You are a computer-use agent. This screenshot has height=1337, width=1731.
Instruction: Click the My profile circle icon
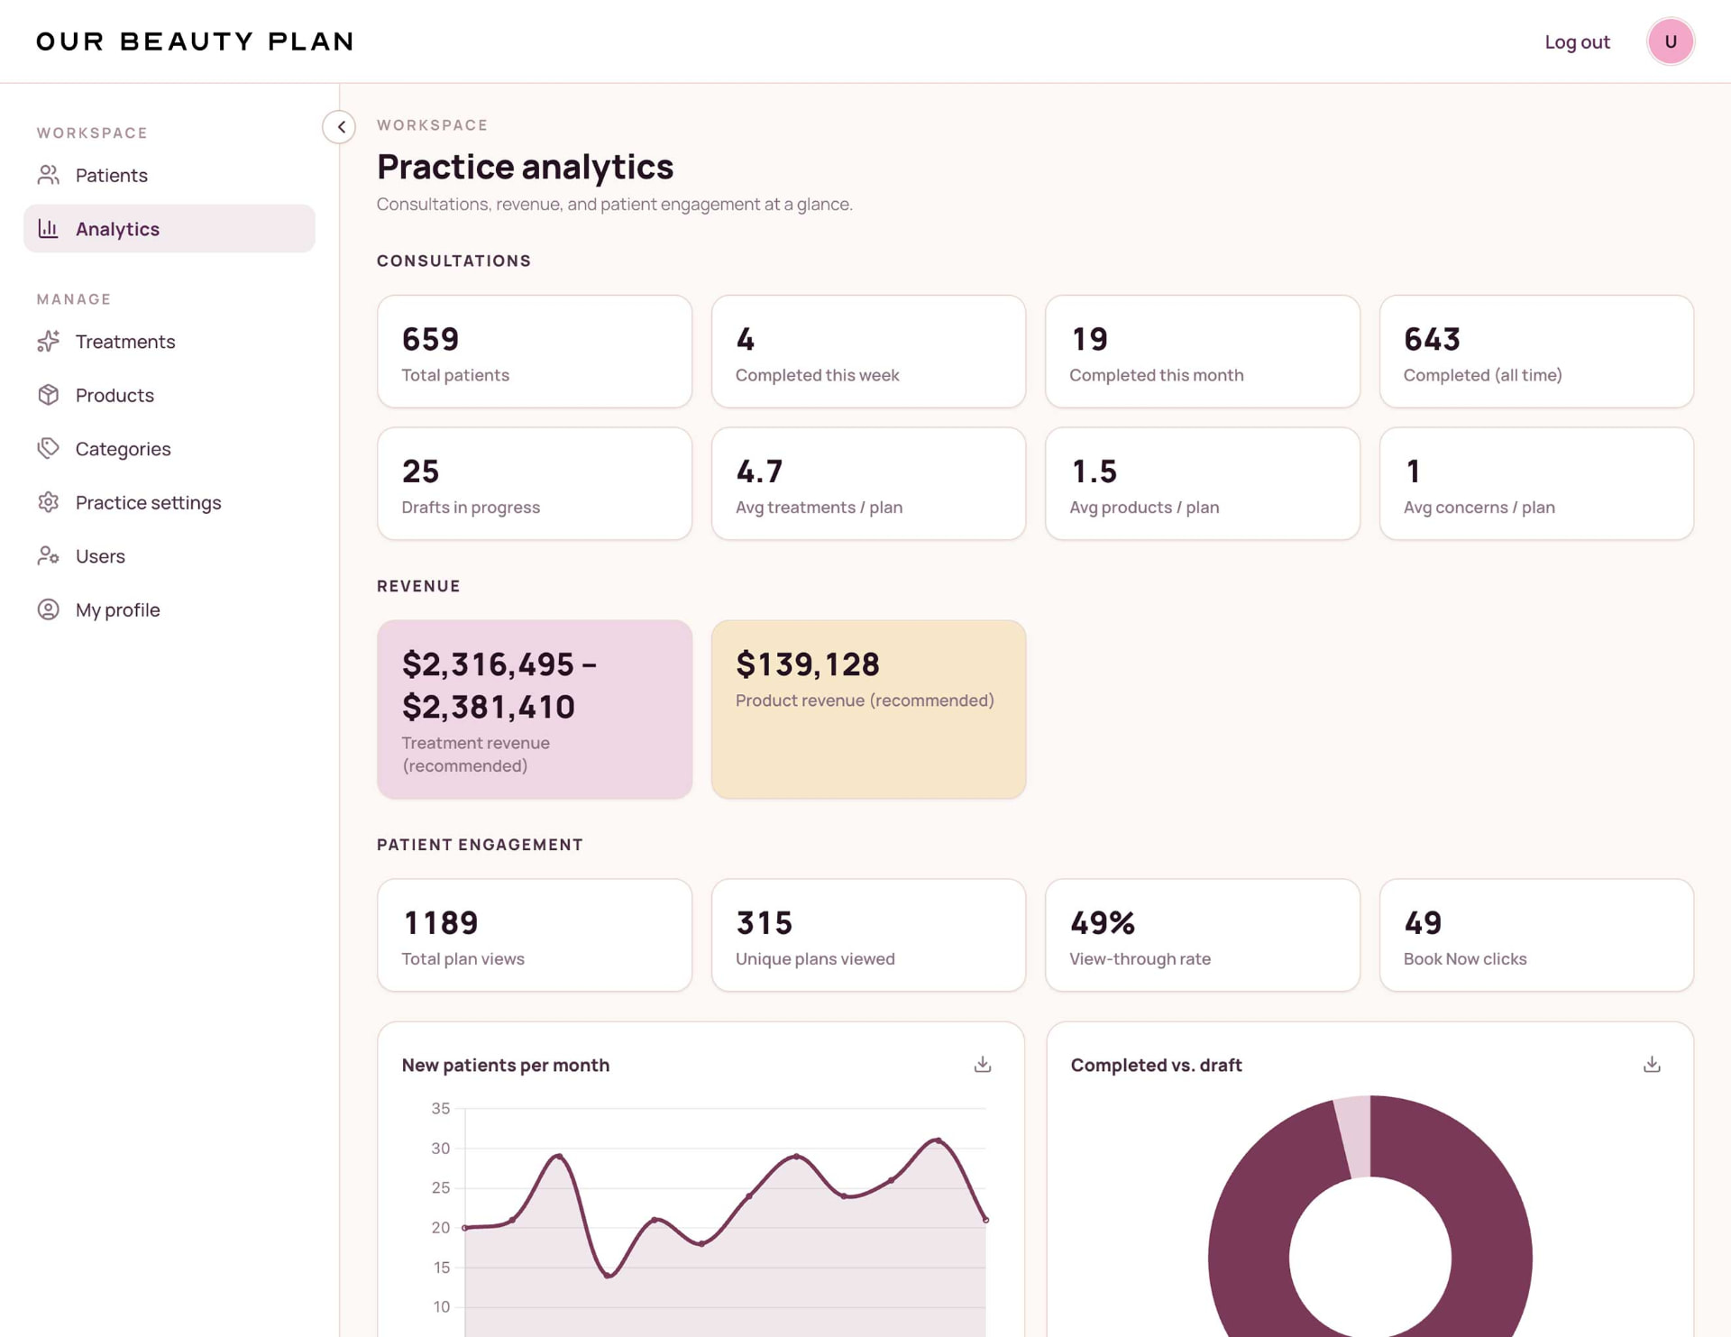49,609
